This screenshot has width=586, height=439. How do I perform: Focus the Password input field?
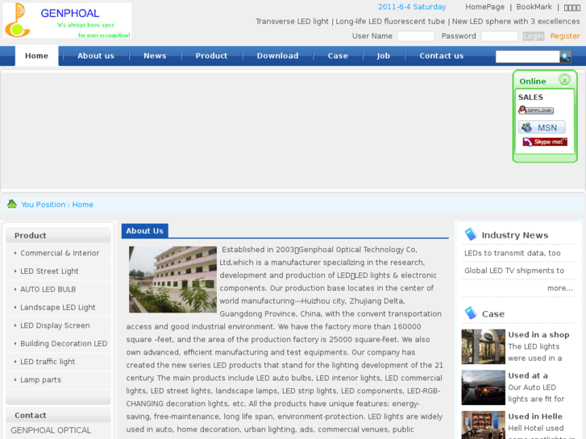tap(499, 36)
